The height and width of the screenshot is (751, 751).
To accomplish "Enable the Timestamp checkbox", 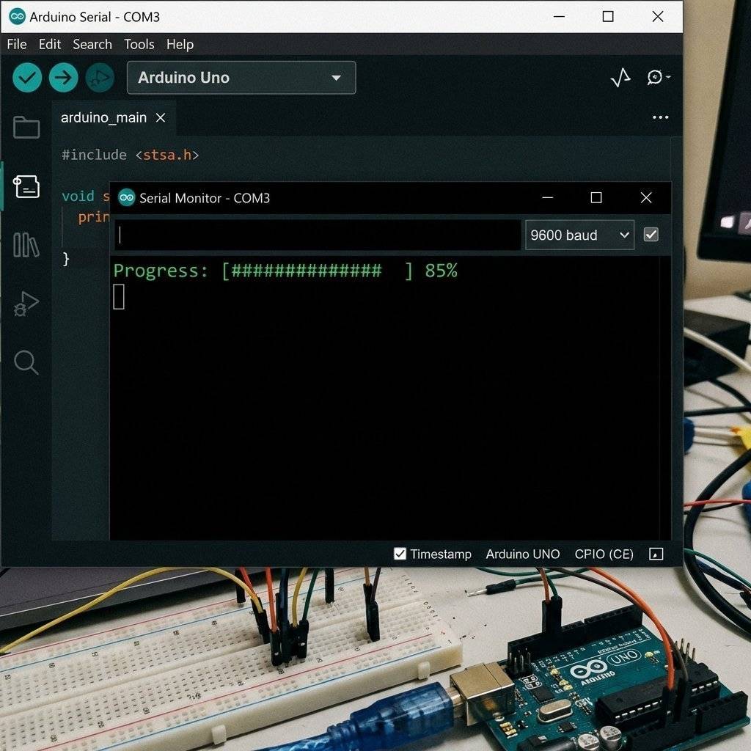I will point(400,554).
